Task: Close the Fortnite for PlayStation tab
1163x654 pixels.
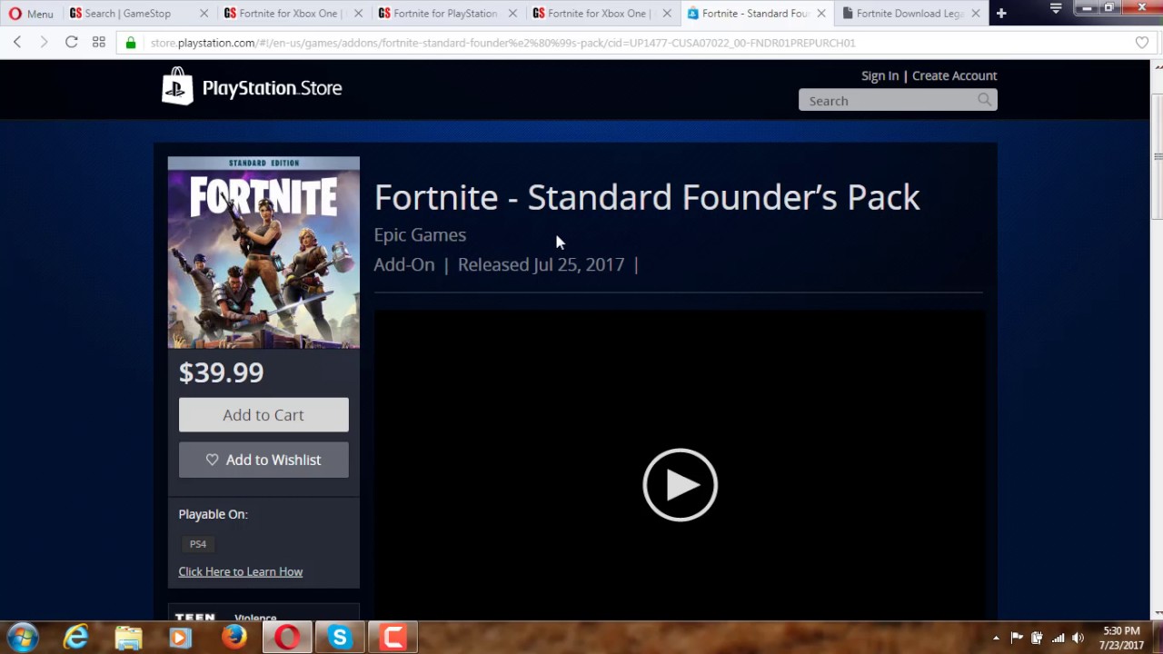Action: click(512, 14)
